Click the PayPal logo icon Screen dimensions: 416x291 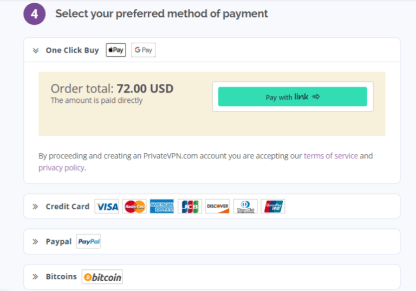[89, 242]
